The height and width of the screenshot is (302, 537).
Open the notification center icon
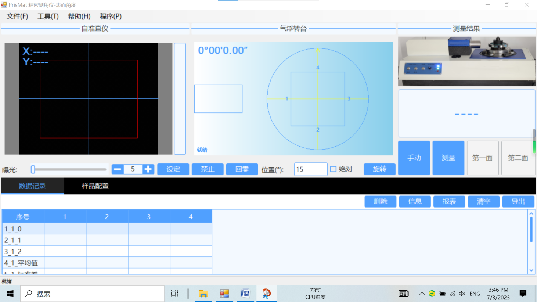point(523,294)
